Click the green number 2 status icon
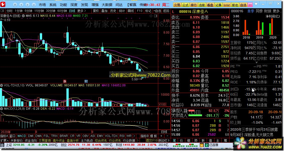This screenshot has height=151, width=284. [x=207, y=145]
